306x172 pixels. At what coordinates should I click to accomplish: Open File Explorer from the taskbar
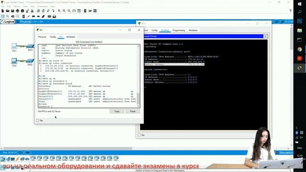coord(300,31)
